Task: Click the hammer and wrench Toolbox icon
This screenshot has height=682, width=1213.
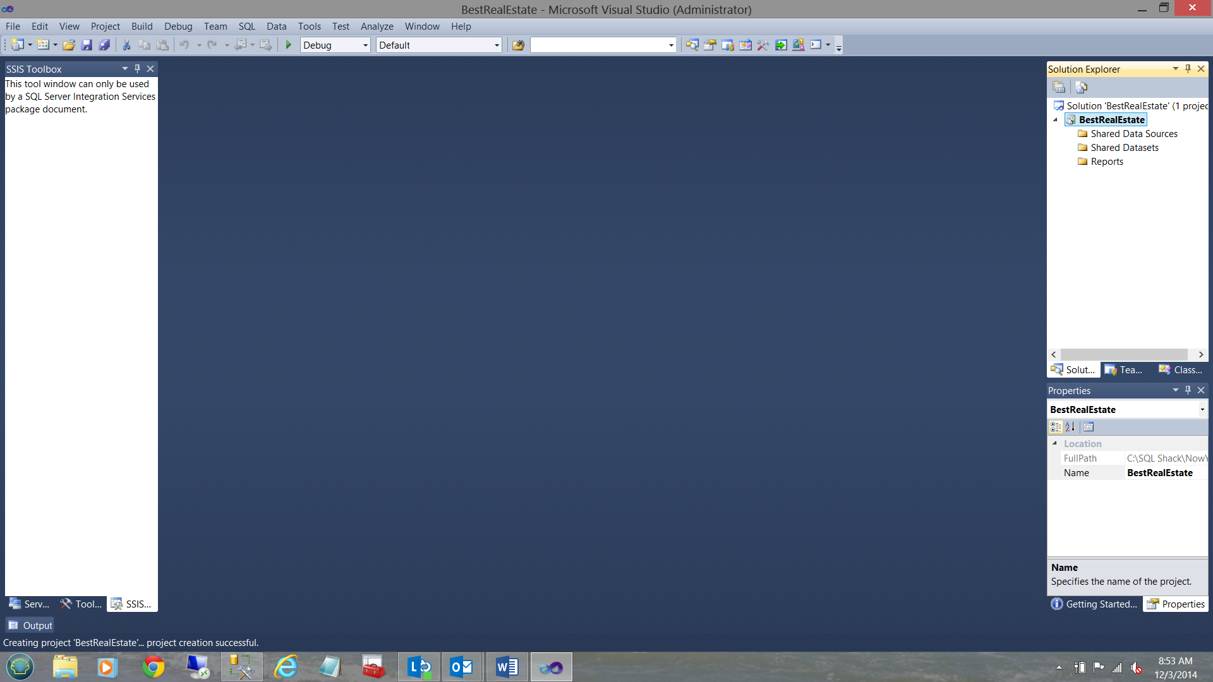Action: 763,45
